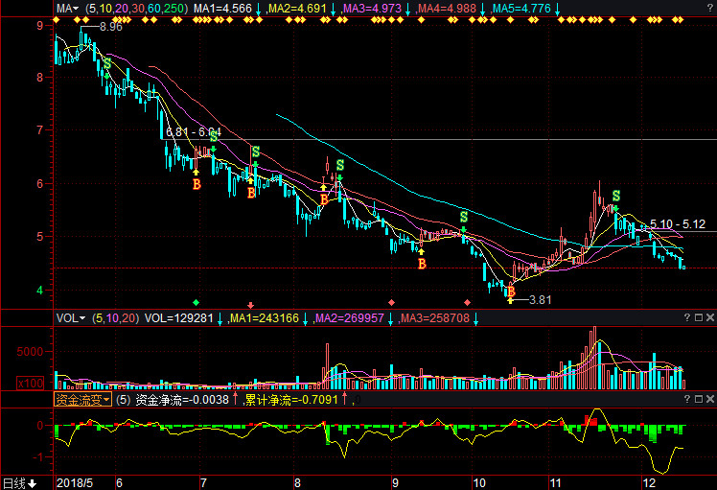Close the VOL volume panel
Screen dimensions: 717x490
(709, 317)
